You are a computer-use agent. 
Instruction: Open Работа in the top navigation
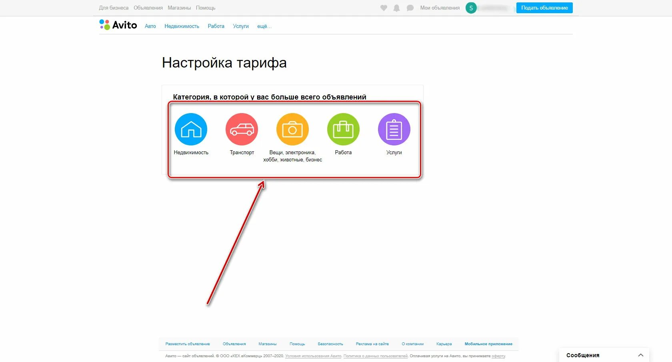point(216,26)
